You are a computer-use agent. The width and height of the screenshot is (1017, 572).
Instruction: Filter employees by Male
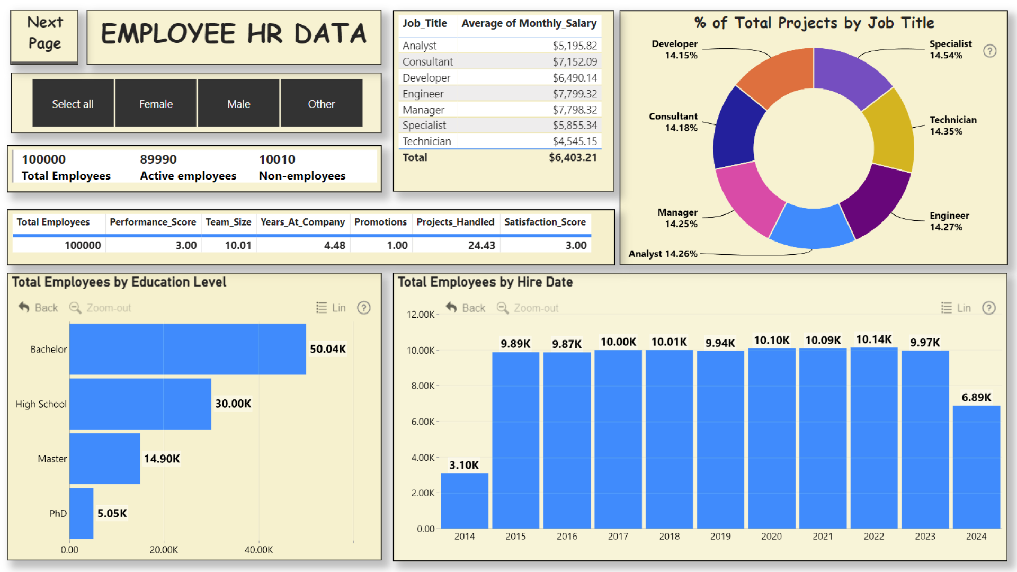point(238,103)
